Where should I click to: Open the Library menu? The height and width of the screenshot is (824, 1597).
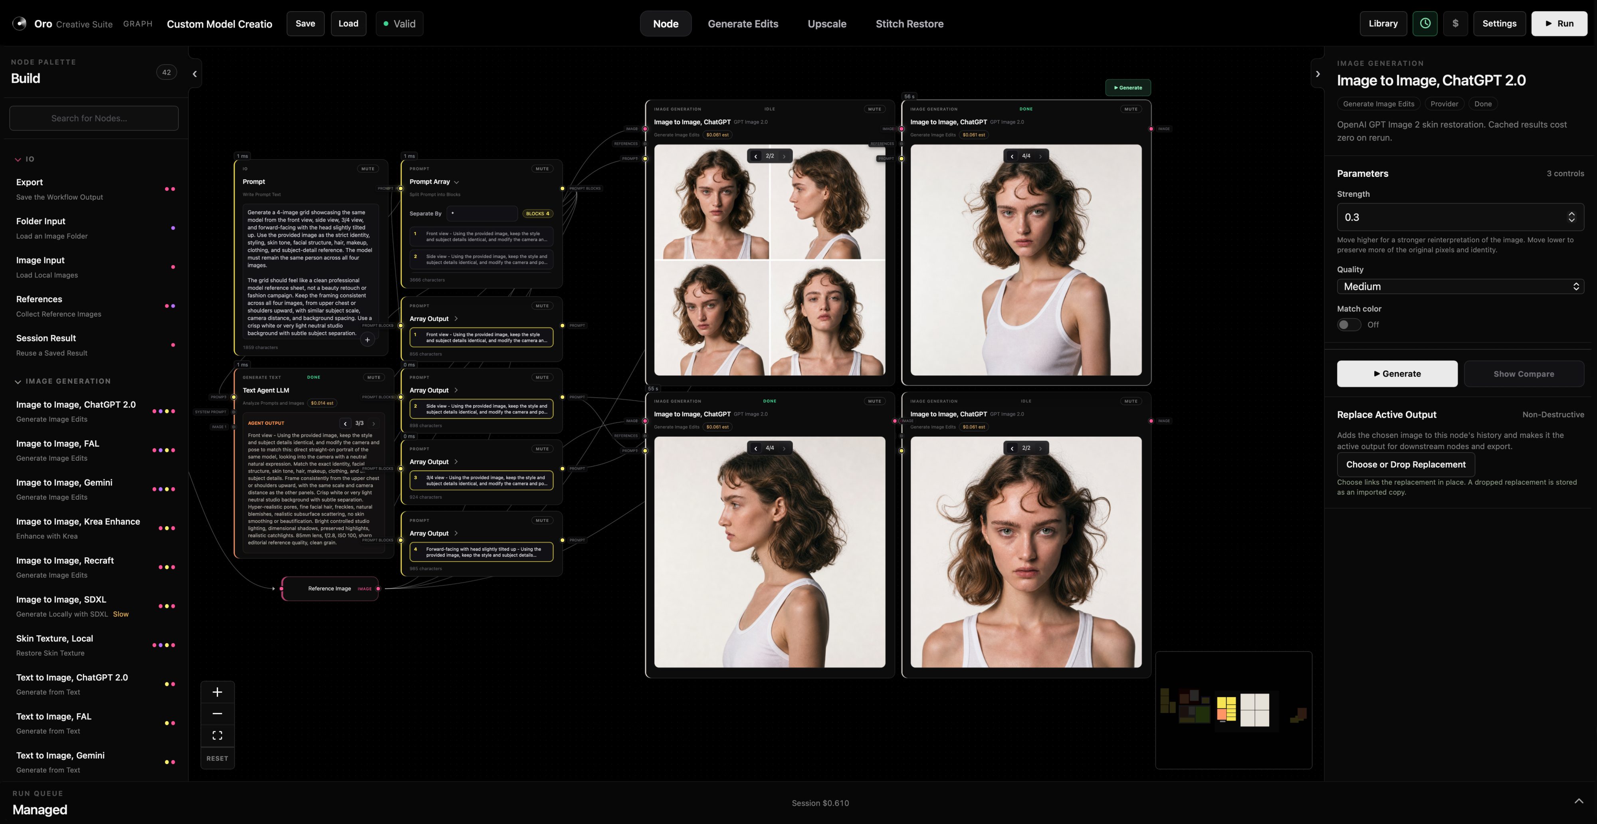click(x=1383, y=24)
